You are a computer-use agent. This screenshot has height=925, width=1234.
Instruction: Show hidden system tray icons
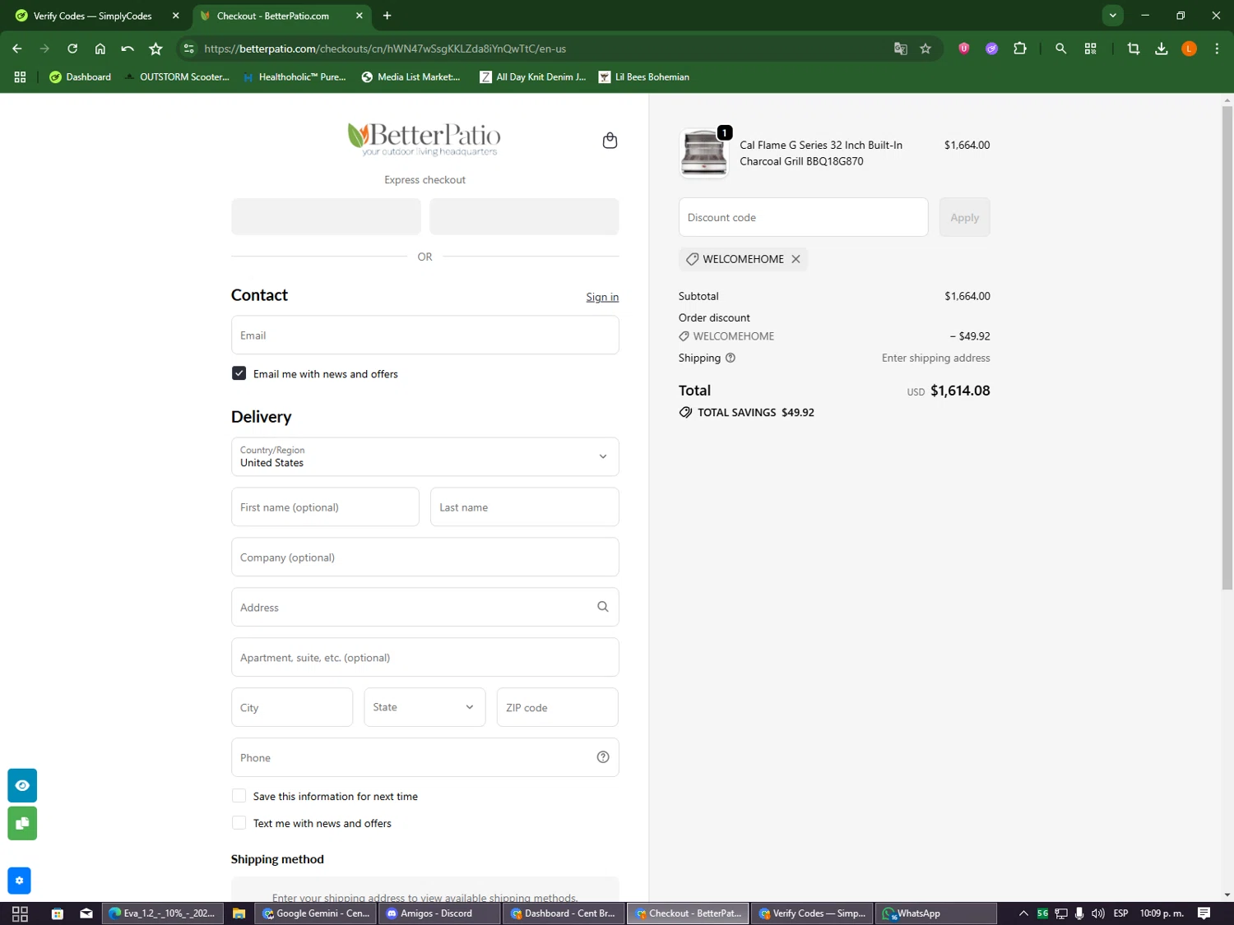1023,913
